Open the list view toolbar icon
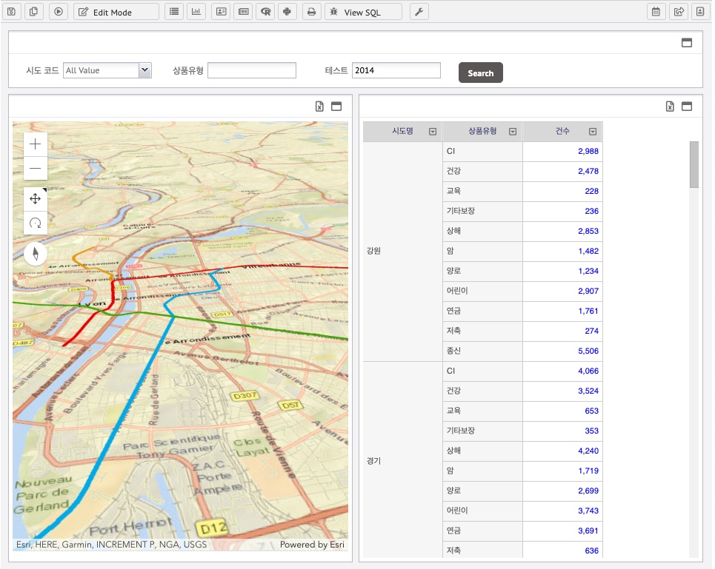Screen dimensions: 715x569 pos(173,12)
